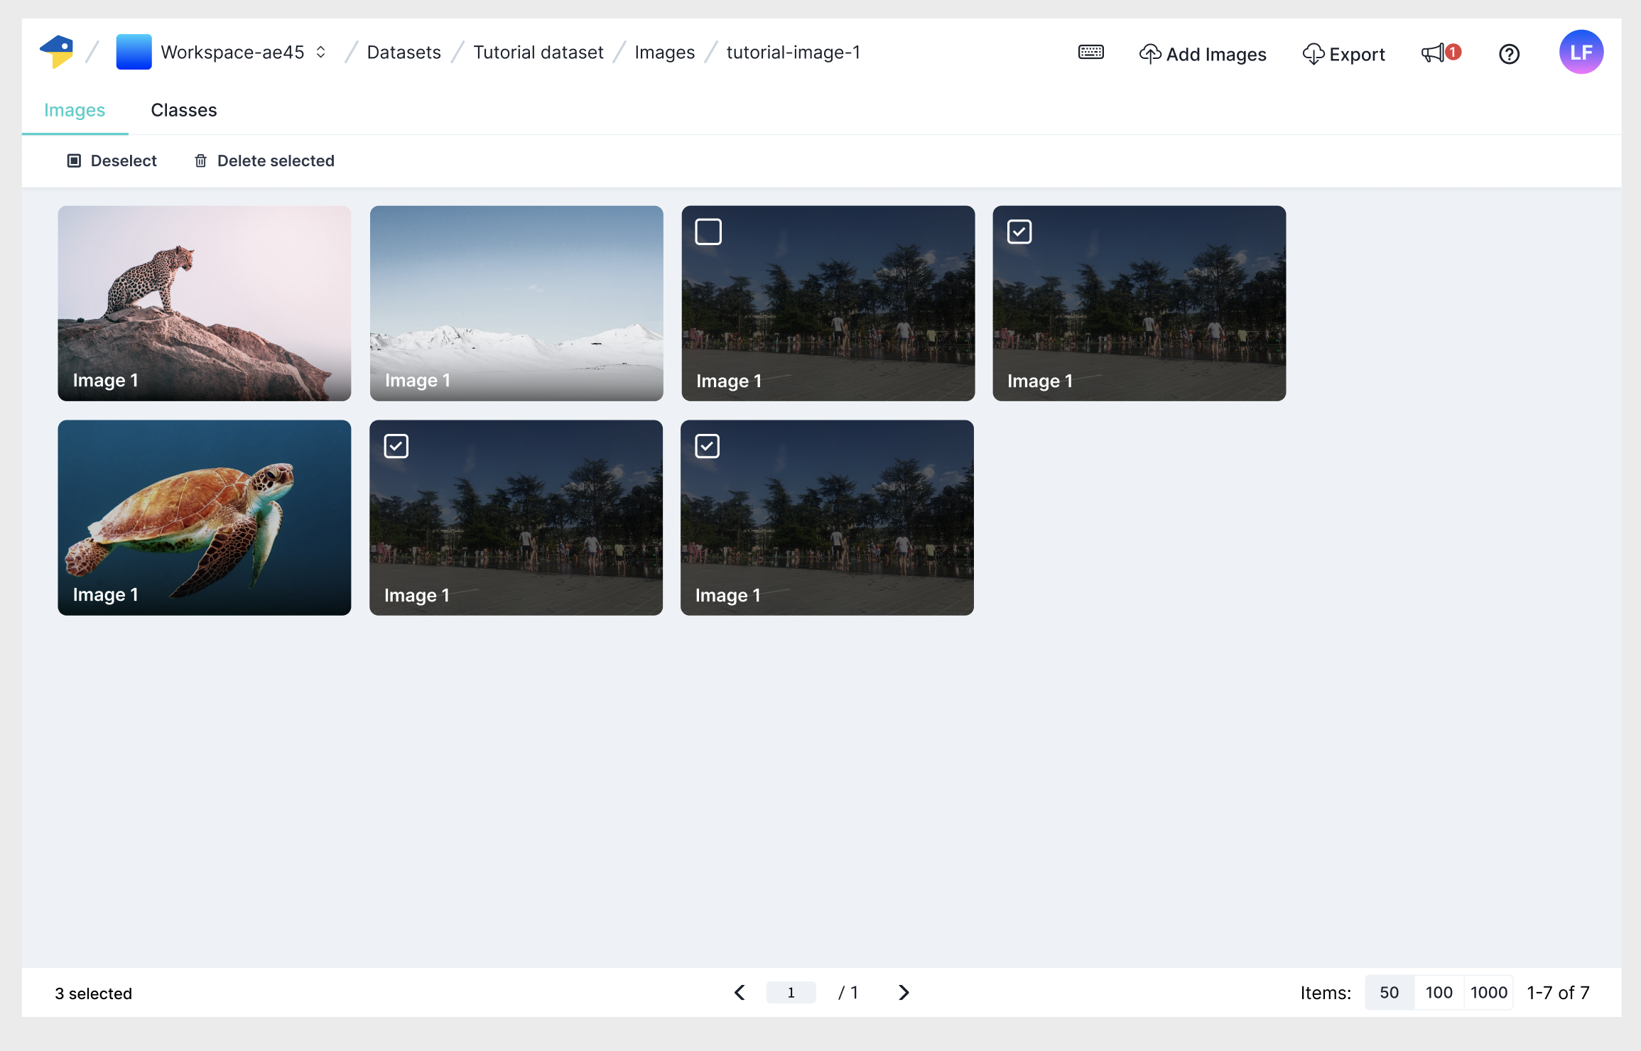
Task: Open the keyboard shortcuts panel
Action: click(x=1091, y=53)
